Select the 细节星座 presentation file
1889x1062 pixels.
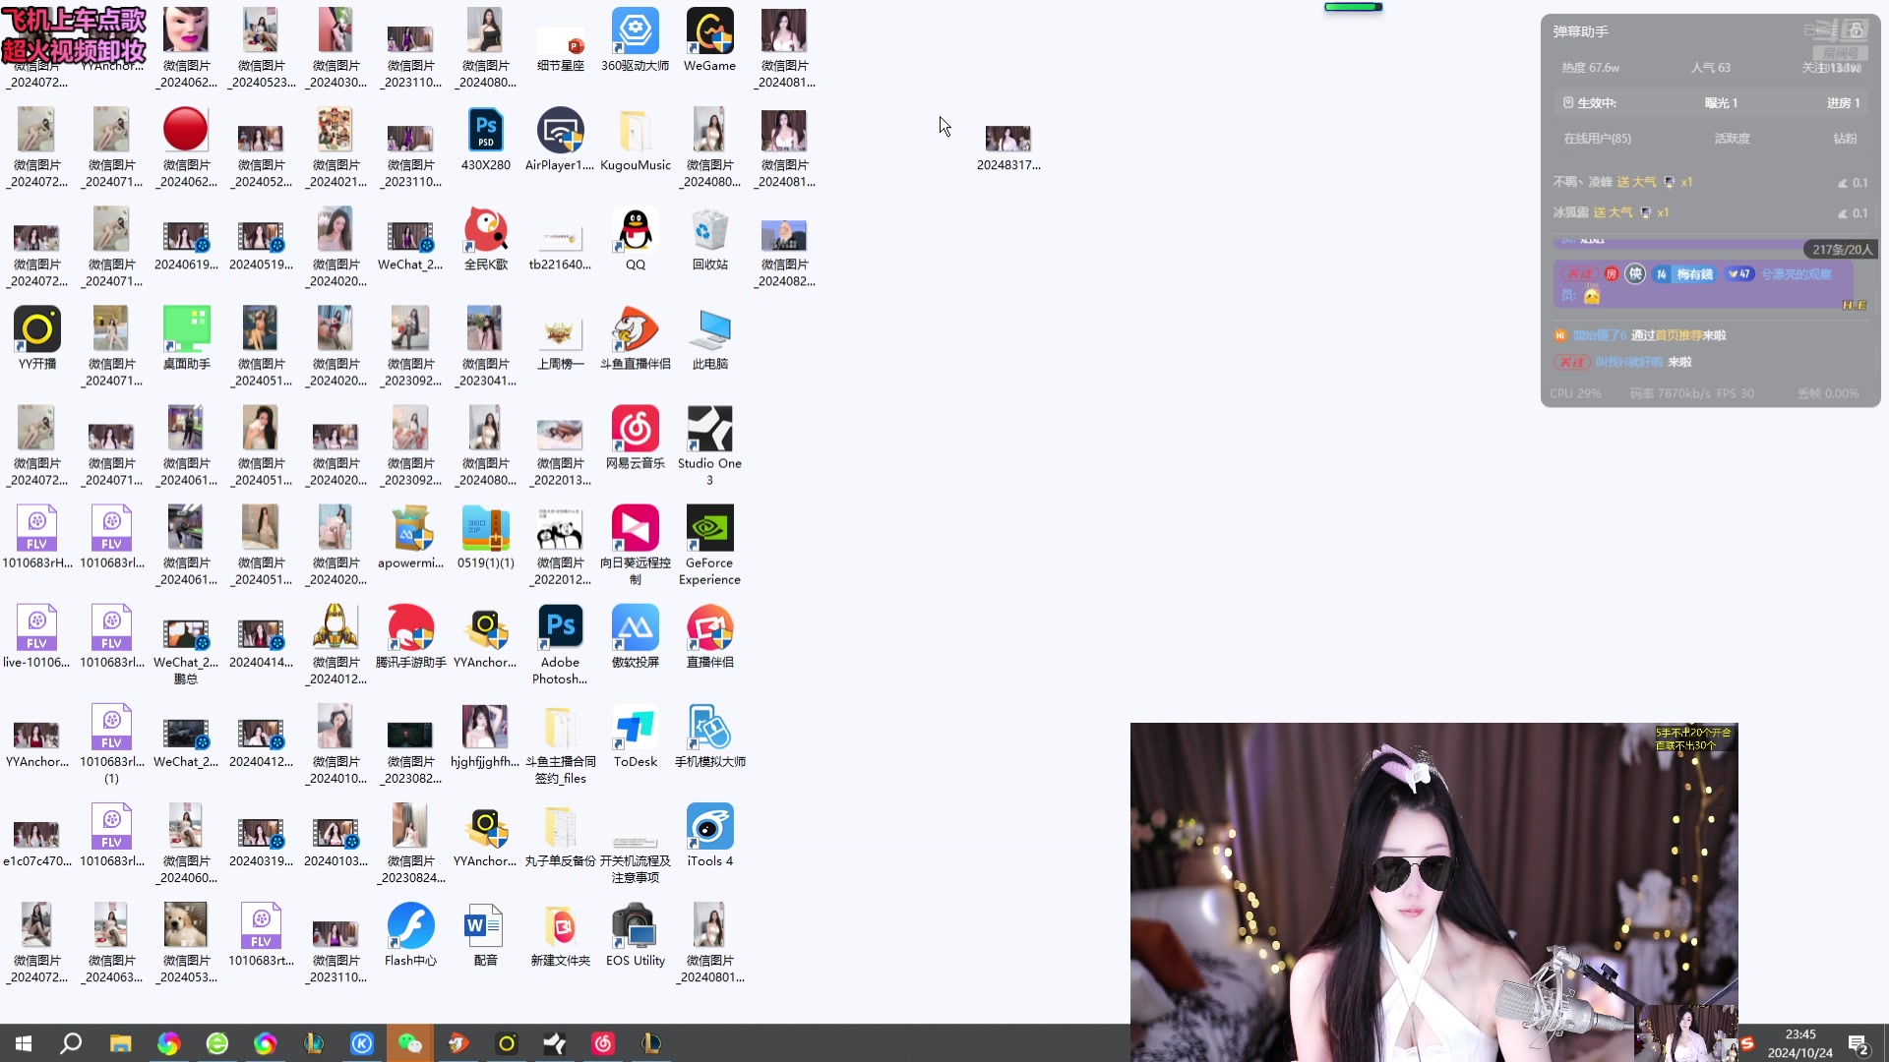click(560, 49)
